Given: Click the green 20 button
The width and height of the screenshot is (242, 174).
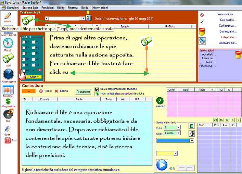Looking at the screenshot, I should 215,120.
